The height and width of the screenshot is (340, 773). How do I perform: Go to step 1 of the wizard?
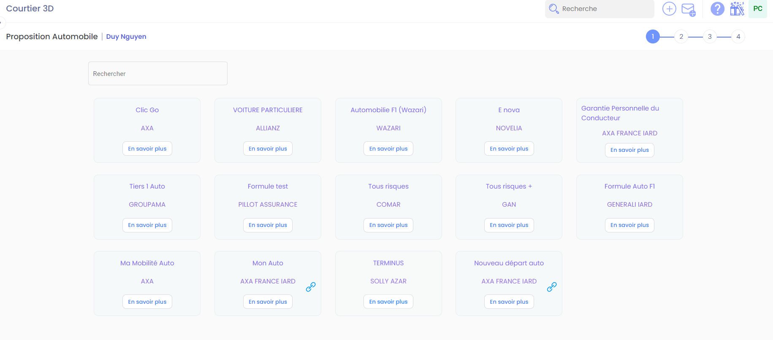pyautogui.click(x=653, y=37)
